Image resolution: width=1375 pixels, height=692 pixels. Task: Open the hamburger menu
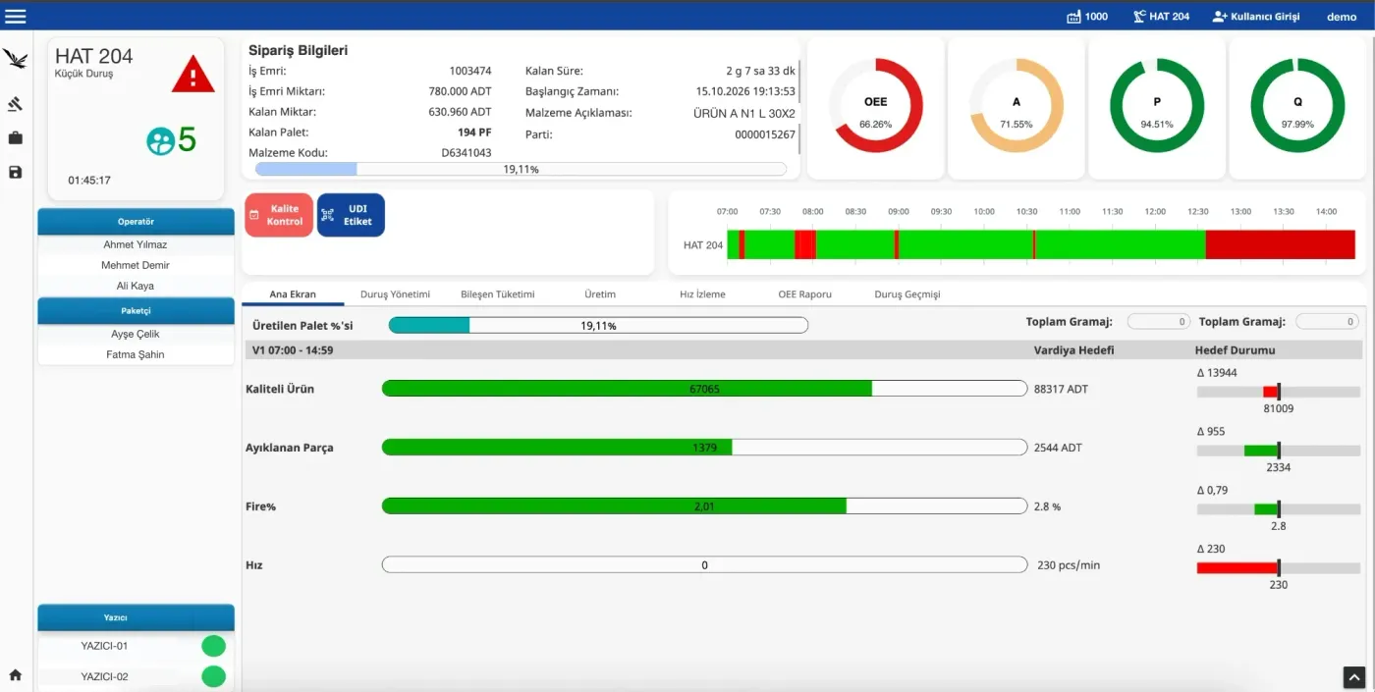(x=16, y=16)
